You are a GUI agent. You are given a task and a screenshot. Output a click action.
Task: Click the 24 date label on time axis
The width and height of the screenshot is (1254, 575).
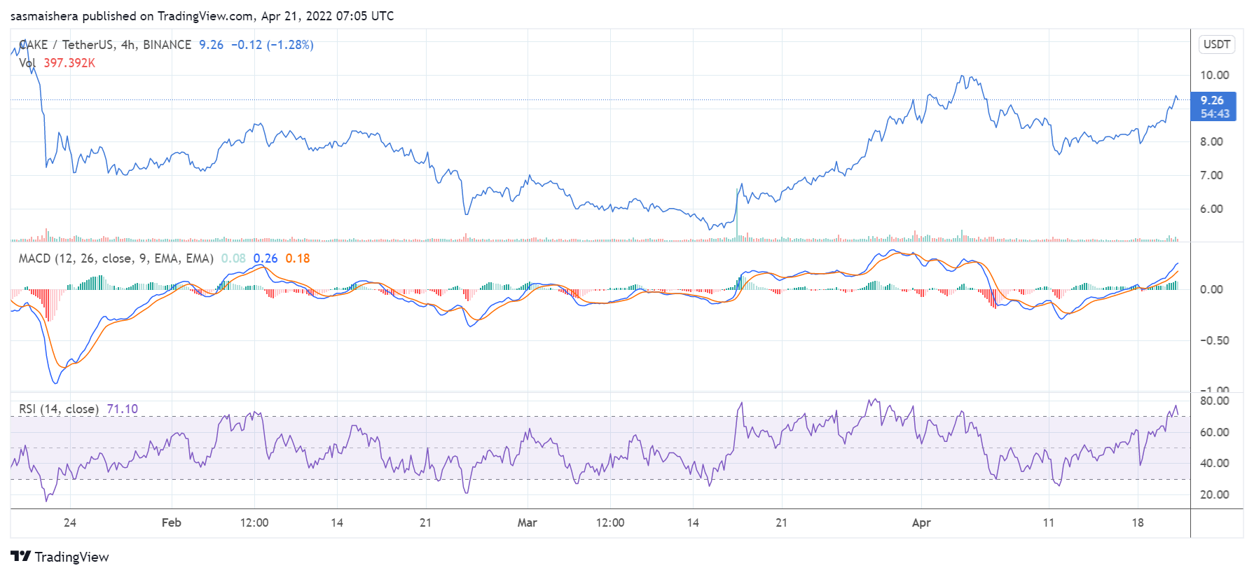(x=70, y=522)
